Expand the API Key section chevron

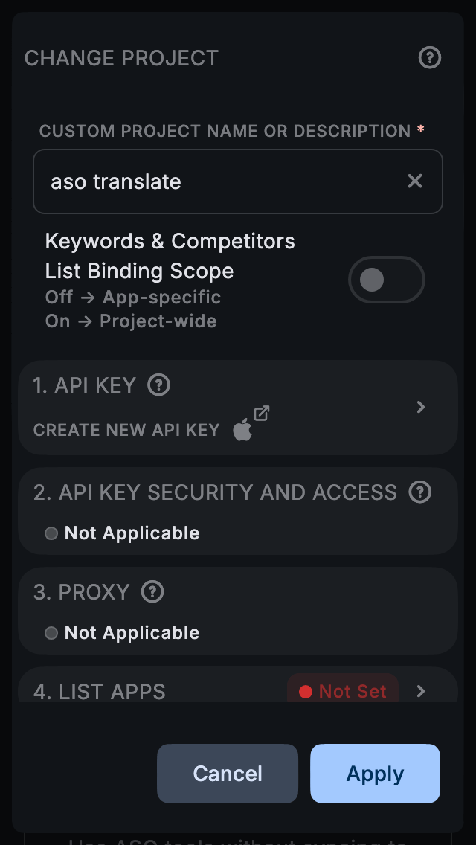(421, 407)
